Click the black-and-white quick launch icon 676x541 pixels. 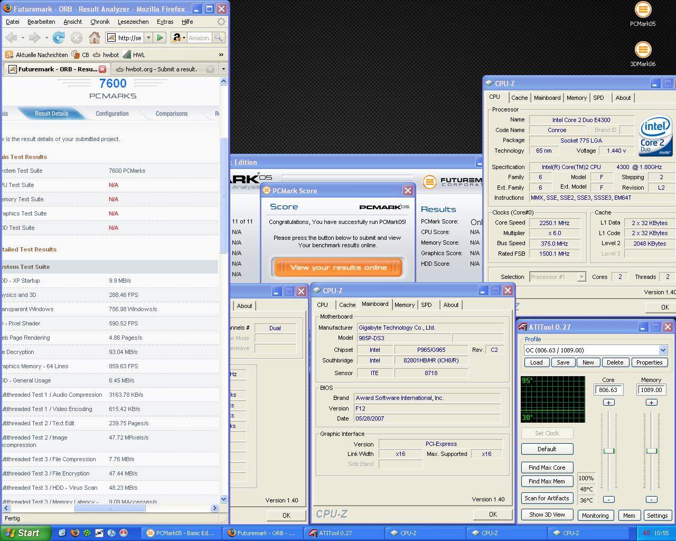pyautogui.click(x=99, y=533)
